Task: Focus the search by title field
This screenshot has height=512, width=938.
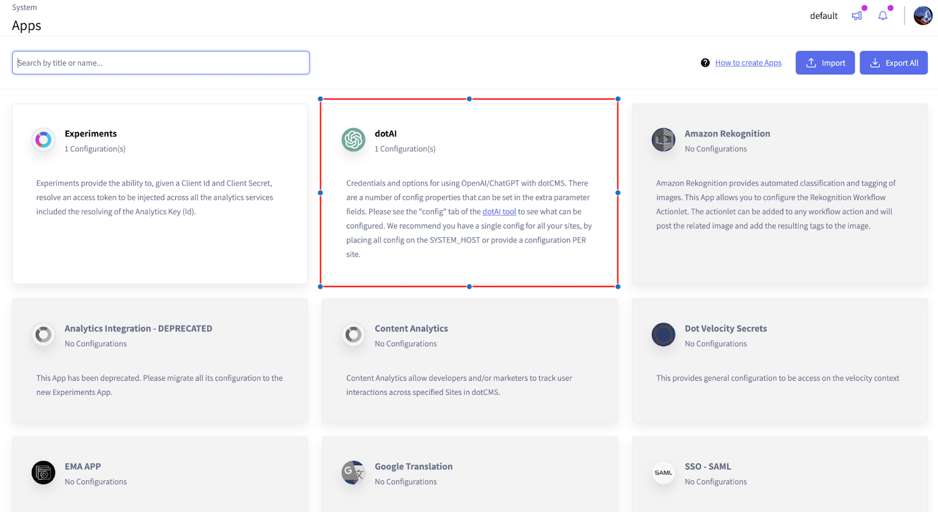Action: point(161,63)
